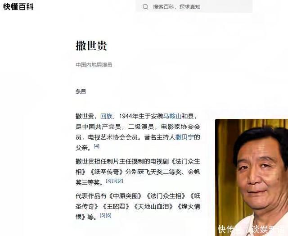Click the 代表作品有 paragraph text
This screenshot has width=288, height=236.
138,206
